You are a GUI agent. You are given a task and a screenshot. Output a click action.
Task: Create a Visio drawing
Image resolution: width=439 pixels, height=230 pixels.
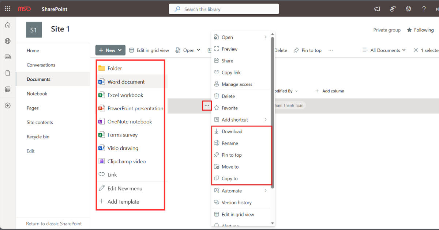[123, 148]
